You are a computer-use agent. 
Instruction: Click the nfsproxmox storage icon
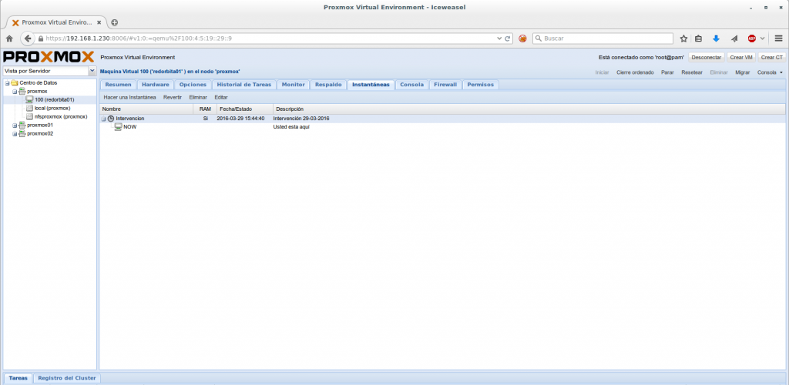coord(29,116)
